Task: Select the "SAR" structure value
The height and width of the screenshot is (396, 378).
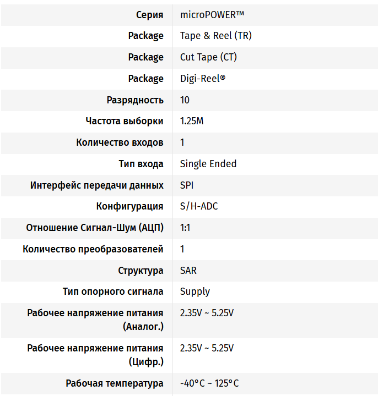Action: [188, 271]
